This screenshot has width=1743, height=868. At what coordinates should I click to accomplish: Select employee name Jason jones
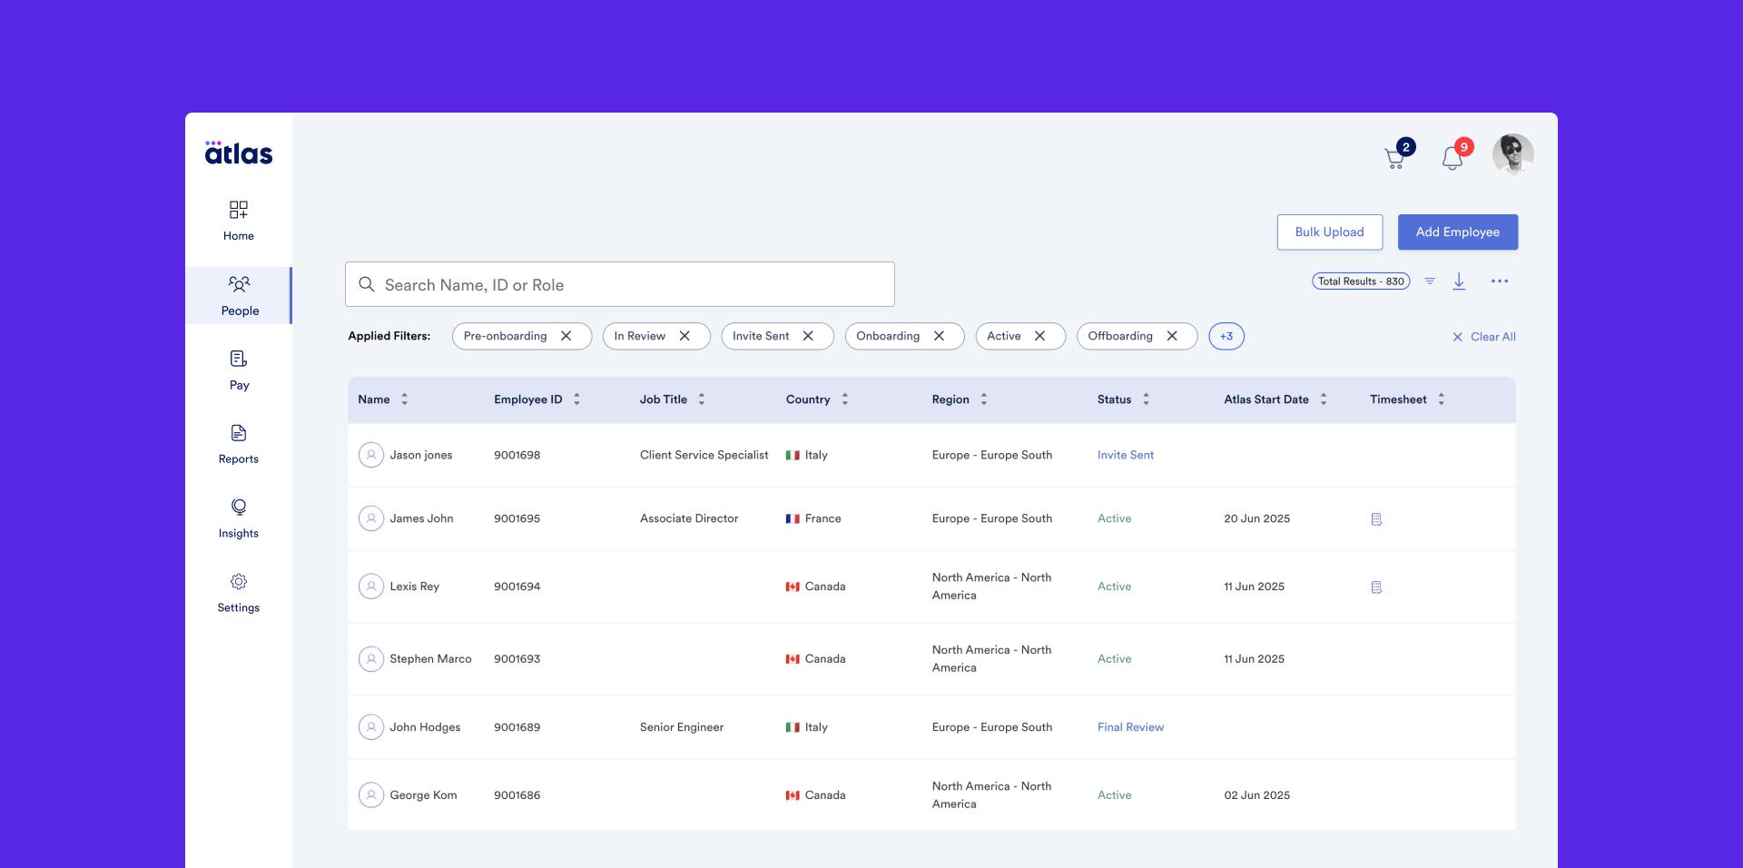(421, 455)
